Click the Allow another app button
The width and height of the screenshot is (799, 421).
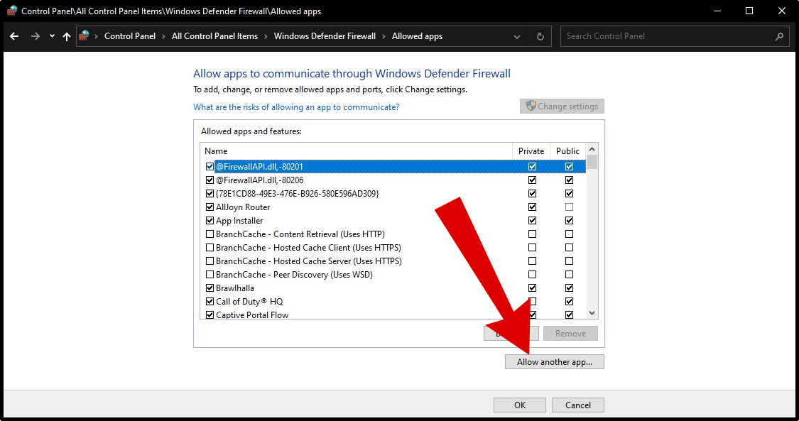[x=554, y=362]
